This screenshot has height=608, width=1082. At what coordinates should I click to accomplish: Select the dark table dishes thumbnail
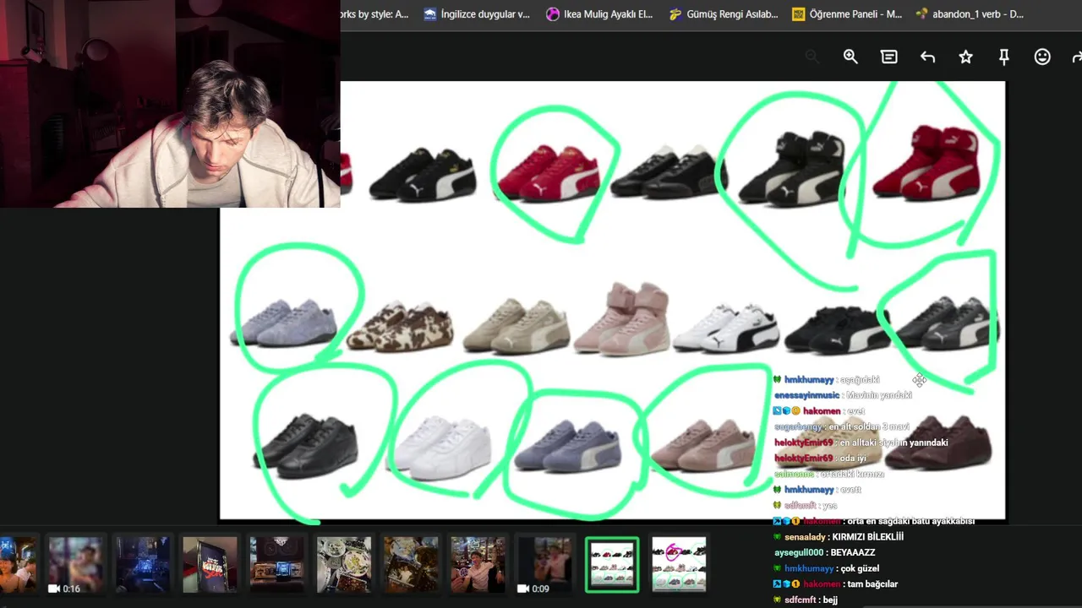pyautogui.click(x=411, y=564)
